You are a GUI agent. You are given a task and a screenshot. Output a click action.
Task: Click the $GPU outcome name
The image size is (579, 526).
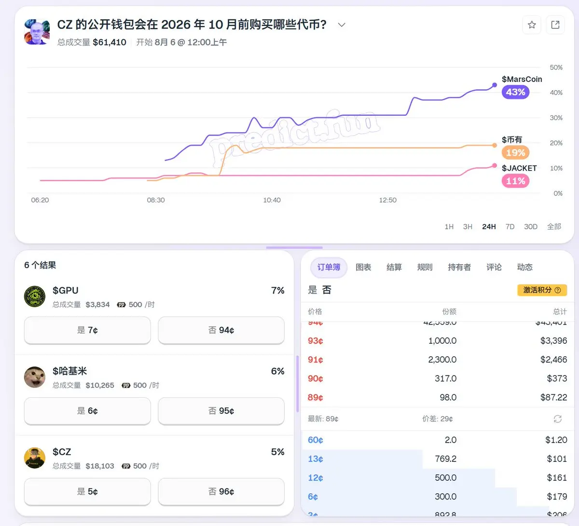point(65,291)
